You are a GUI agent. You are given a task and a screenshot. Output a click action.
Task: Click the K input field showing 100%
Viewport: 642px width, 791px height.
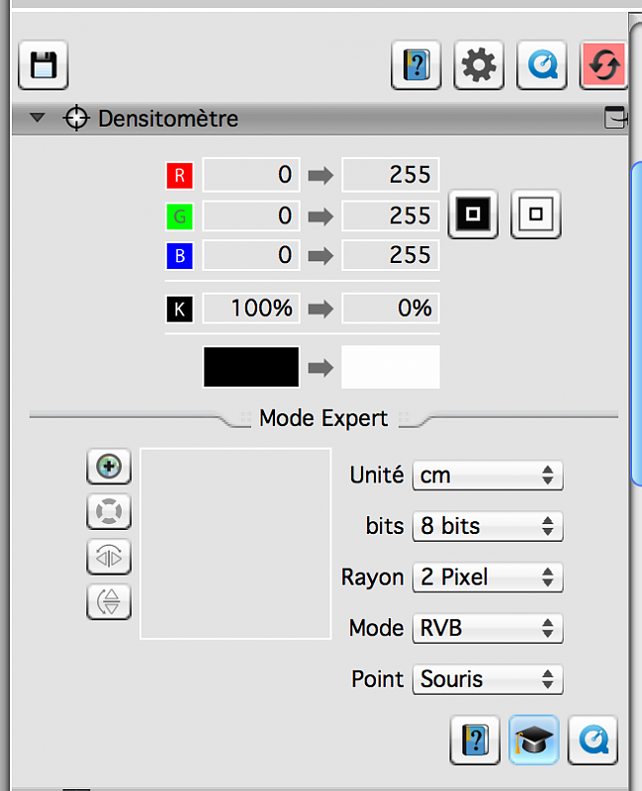(x=250, y=308)
